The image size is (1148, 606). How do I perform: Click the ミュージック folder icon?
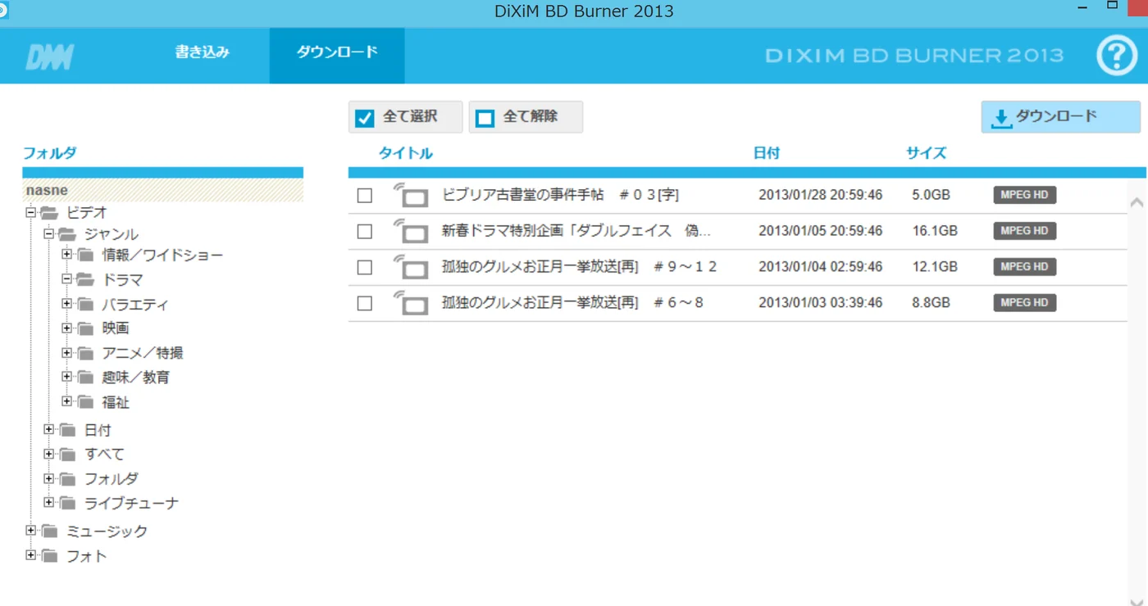click(x=50, y=531)
